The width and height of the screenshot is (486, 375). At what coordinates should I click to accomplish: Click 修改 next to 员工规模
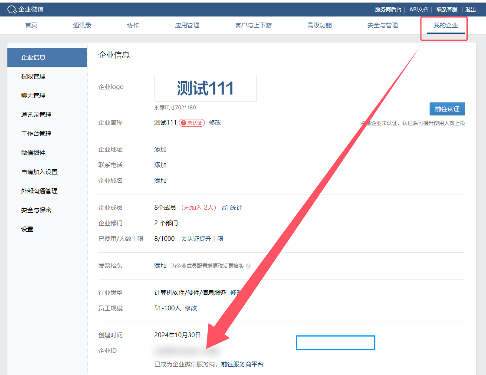click(x=191, y=308)
